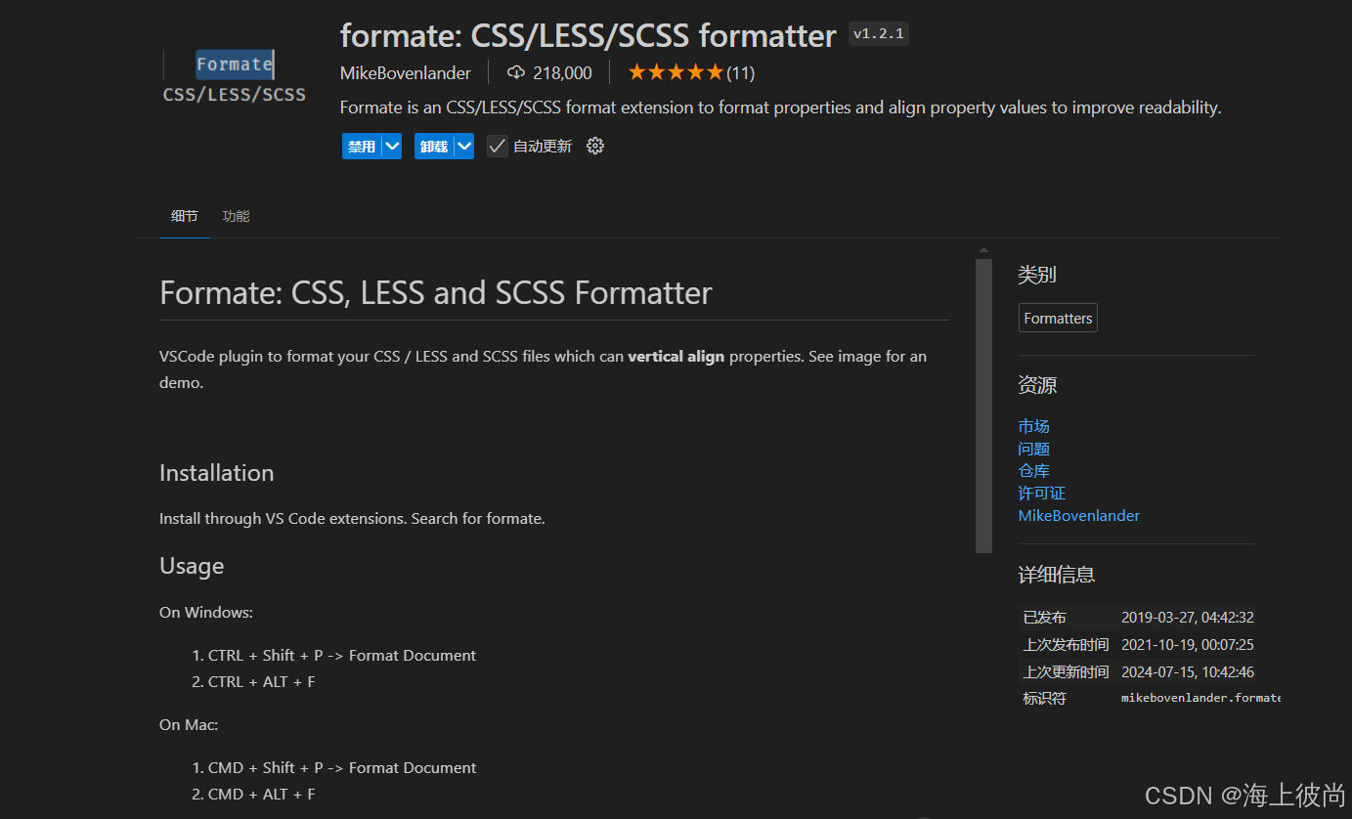
Task: Click the 详细信息 section heading
Action: click(1057, 575)
